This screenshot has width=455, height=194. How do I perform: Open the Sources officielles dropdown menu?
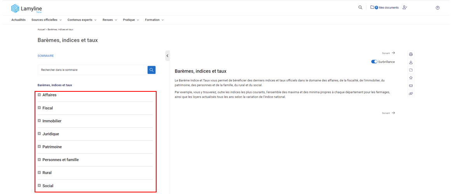[46, 20]
